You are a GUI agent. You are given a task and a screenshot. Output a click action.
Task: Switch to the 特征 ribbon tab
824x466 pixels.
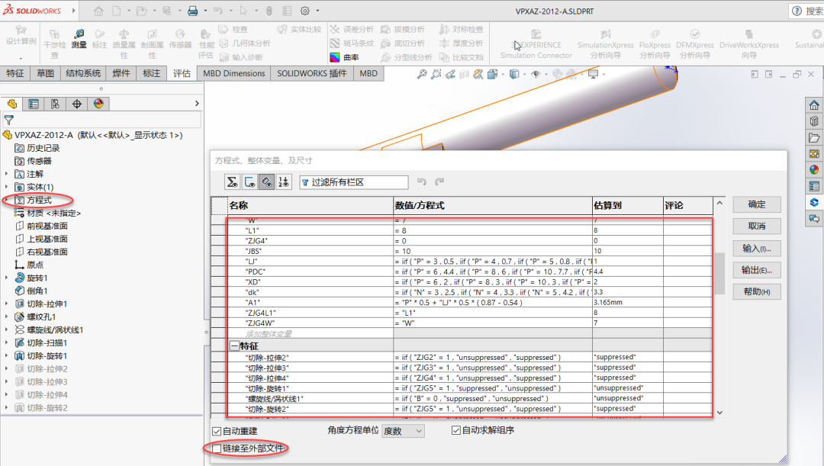(14, 73)
